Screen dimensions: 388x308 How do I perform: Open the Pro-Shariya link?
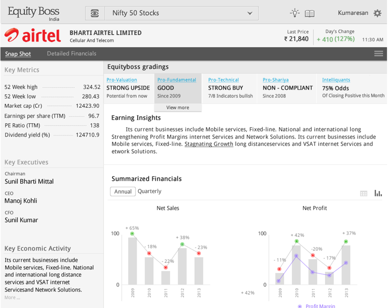point(276,80)
